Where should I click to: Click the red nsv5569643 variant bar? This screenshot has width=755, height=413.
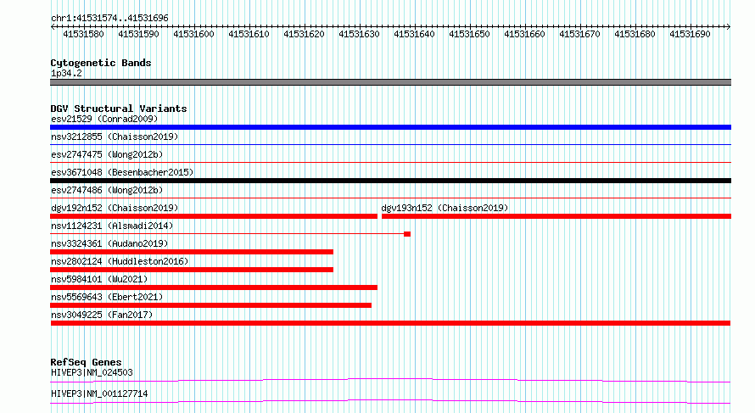211,305
